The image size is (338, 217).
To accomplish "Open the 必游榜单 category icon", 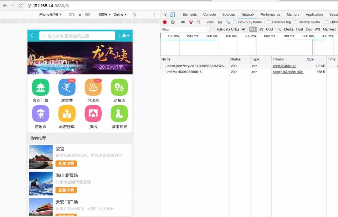I will pyautogui.click(x=67, y=113).
